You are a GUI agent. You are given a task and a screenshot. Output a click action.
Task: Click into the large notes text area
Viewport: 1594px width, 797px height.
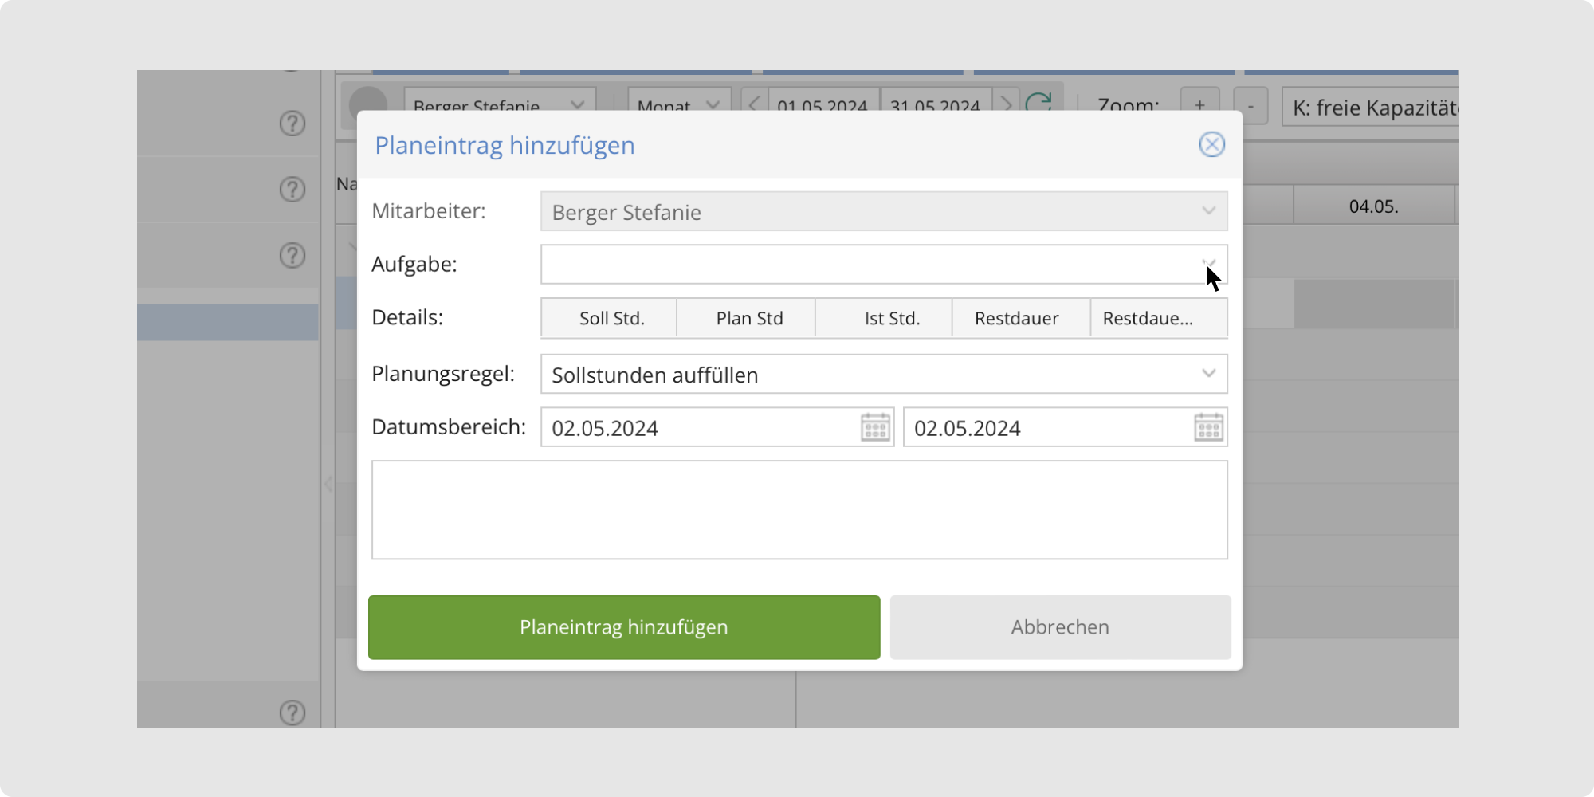click(799, 510)
